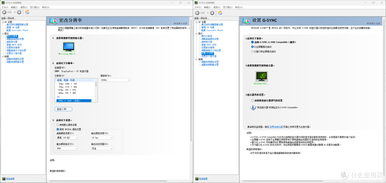Select 720p, 1280 × 720 resolution entry
This screenshot has height=183, width=386.
(x=68, y=84)
